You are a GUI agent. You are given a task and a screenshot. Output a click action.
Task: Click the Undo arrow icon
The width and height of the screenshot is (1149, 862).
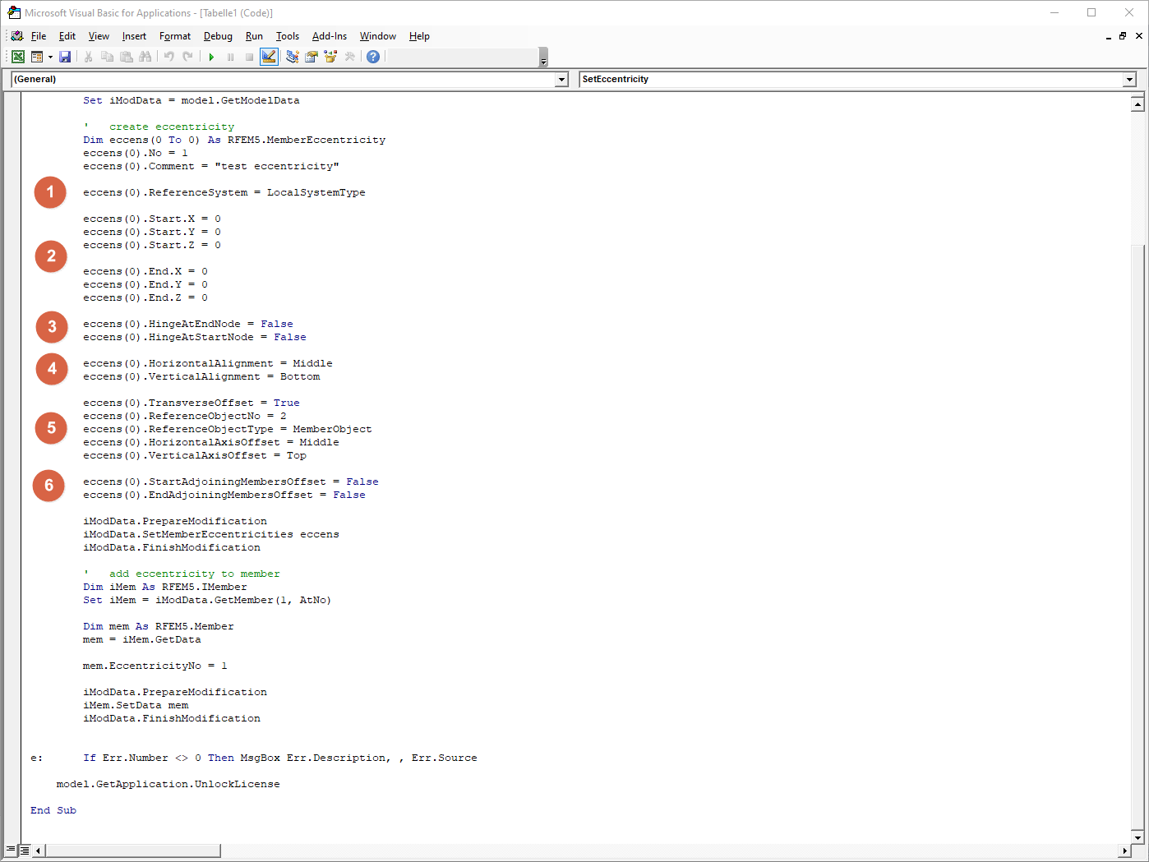coord(168,57)
